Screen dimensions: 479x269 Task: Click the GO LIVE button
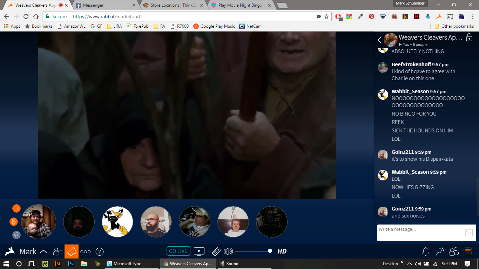click(x=178, y=251)
